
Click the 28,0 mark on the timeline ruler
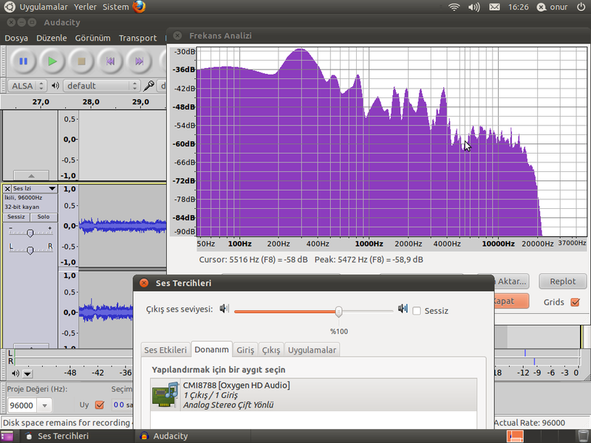point(91,102)
